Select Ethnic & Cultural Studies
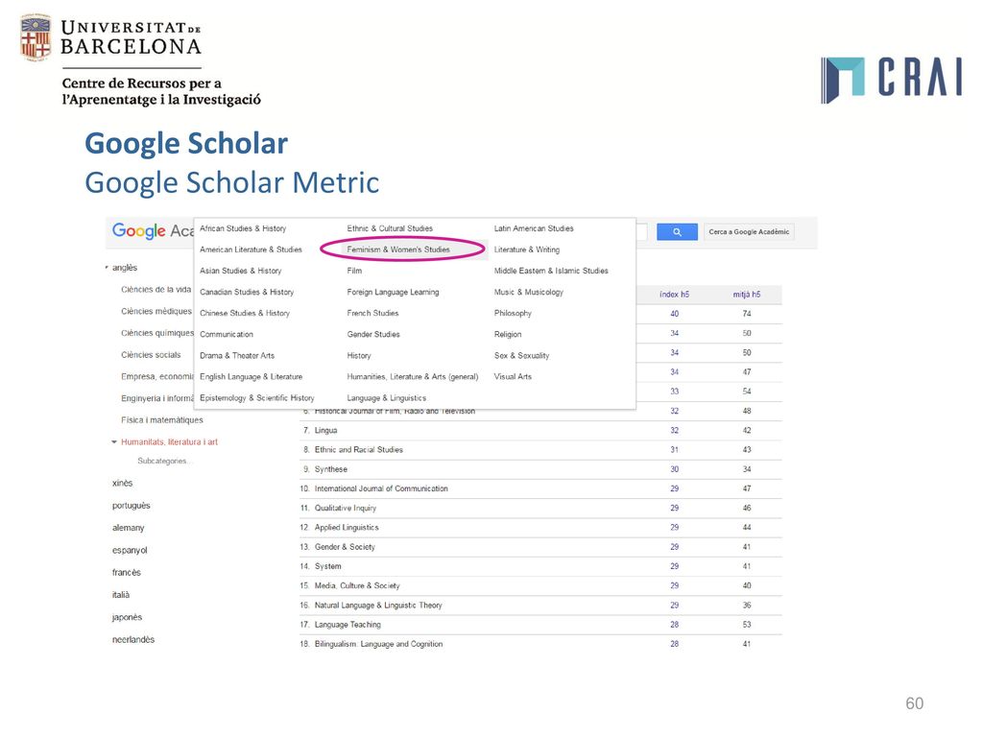983x737 pixels. 390,228
